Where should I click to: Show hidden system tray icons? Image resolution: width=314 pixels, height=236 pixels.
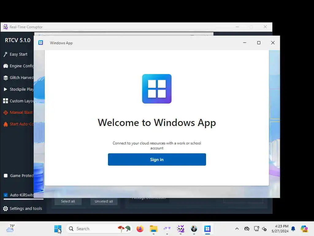[x=237, y=229]
